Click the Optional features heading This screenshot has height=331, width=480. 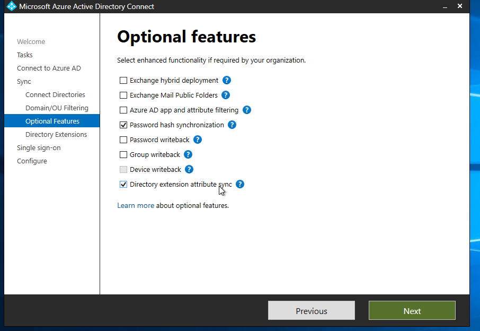coord(186,37)
